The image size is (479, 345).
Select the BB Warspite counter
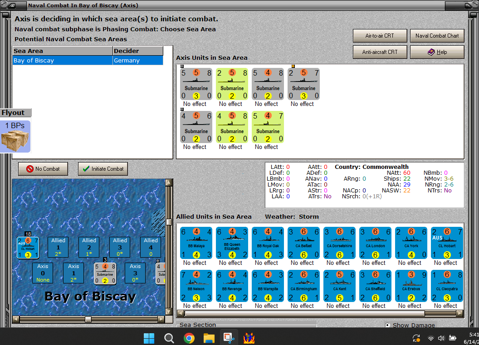268,286
